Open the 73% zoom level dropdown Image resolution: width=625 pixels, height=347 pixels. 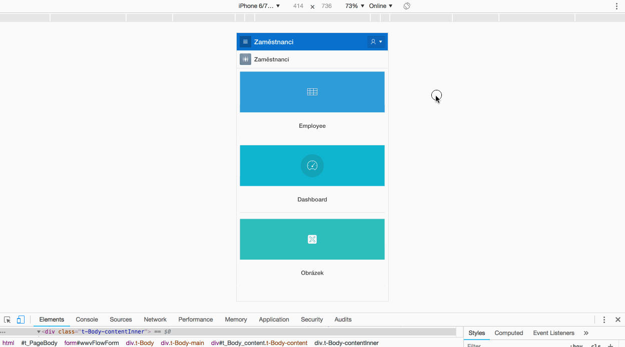pyautogui.click(x=354, y=6)
